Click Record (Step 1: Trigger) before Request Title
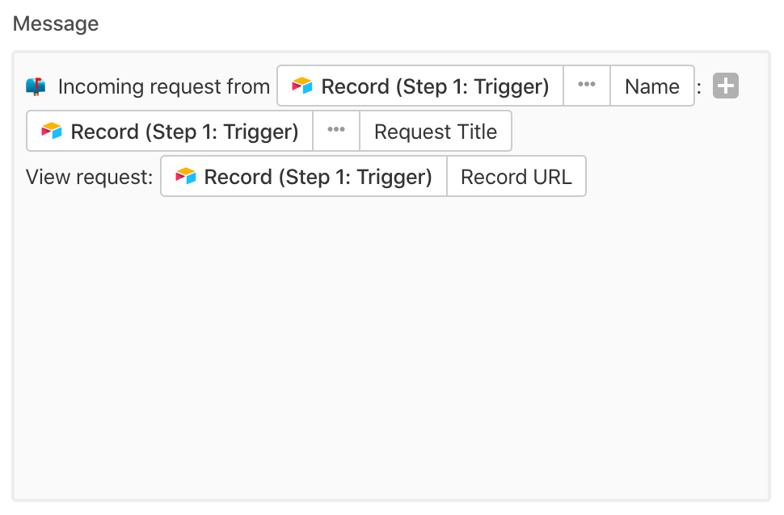784x515 pixels. click(184, 132)
